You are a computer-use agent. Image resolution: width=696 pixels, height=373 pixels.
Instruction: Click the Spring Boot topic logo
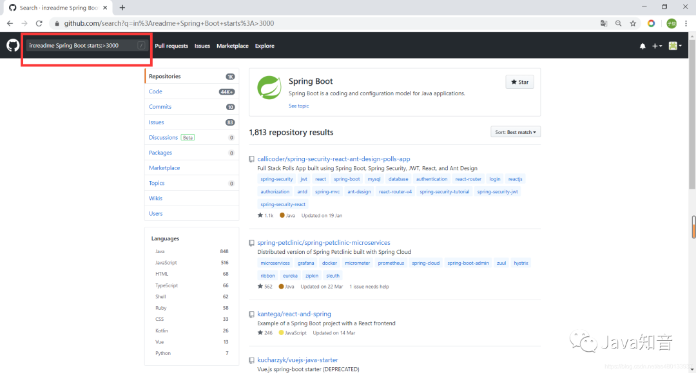coord(269,88)
